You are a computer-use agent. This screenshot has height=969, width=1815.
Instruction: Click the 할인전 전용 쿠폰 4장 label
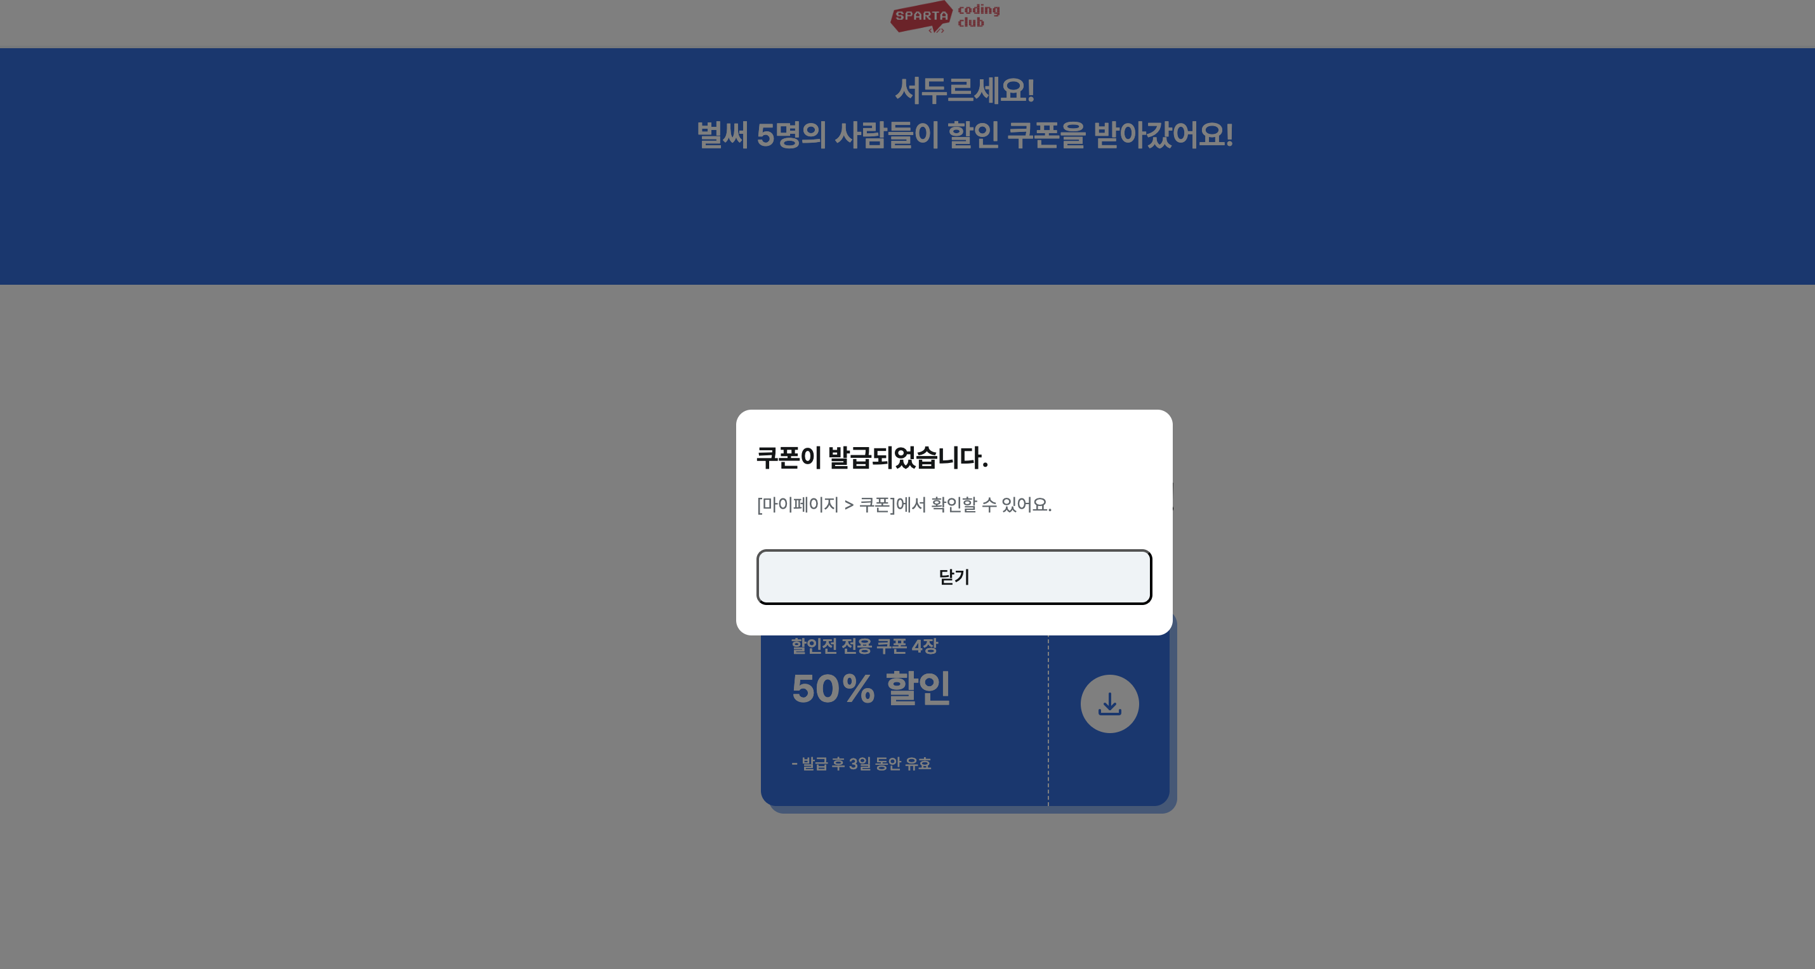(x=864, y=646)
